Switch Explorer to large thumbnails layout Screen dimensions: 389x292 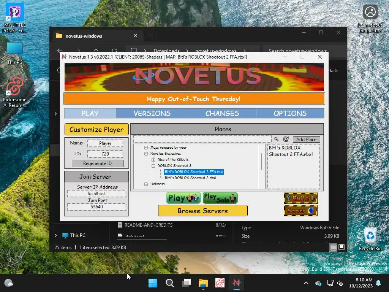point(342,247)
